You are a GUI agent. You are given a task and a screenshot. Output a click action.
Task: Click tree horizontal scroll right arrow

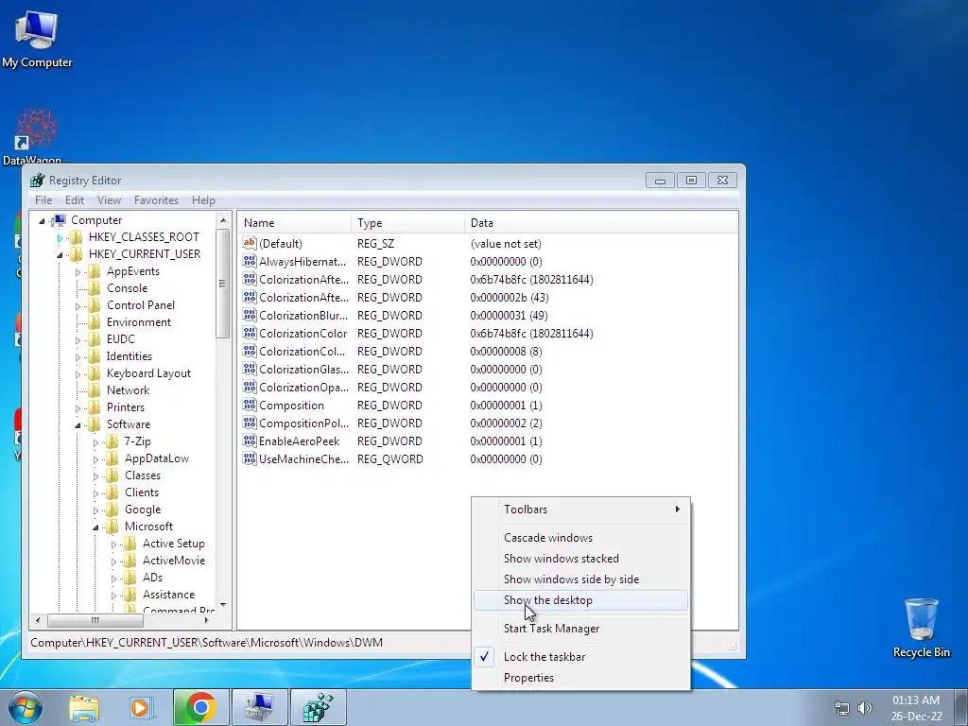point(207,620)
